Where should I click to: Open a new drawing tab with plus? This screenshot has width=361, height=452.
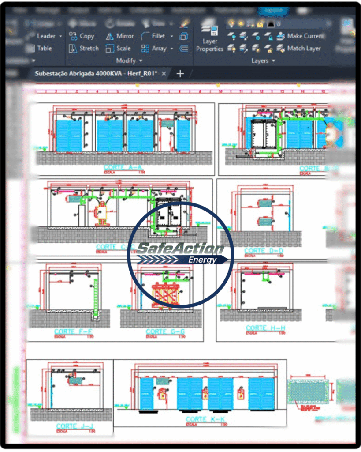(180, 74)
